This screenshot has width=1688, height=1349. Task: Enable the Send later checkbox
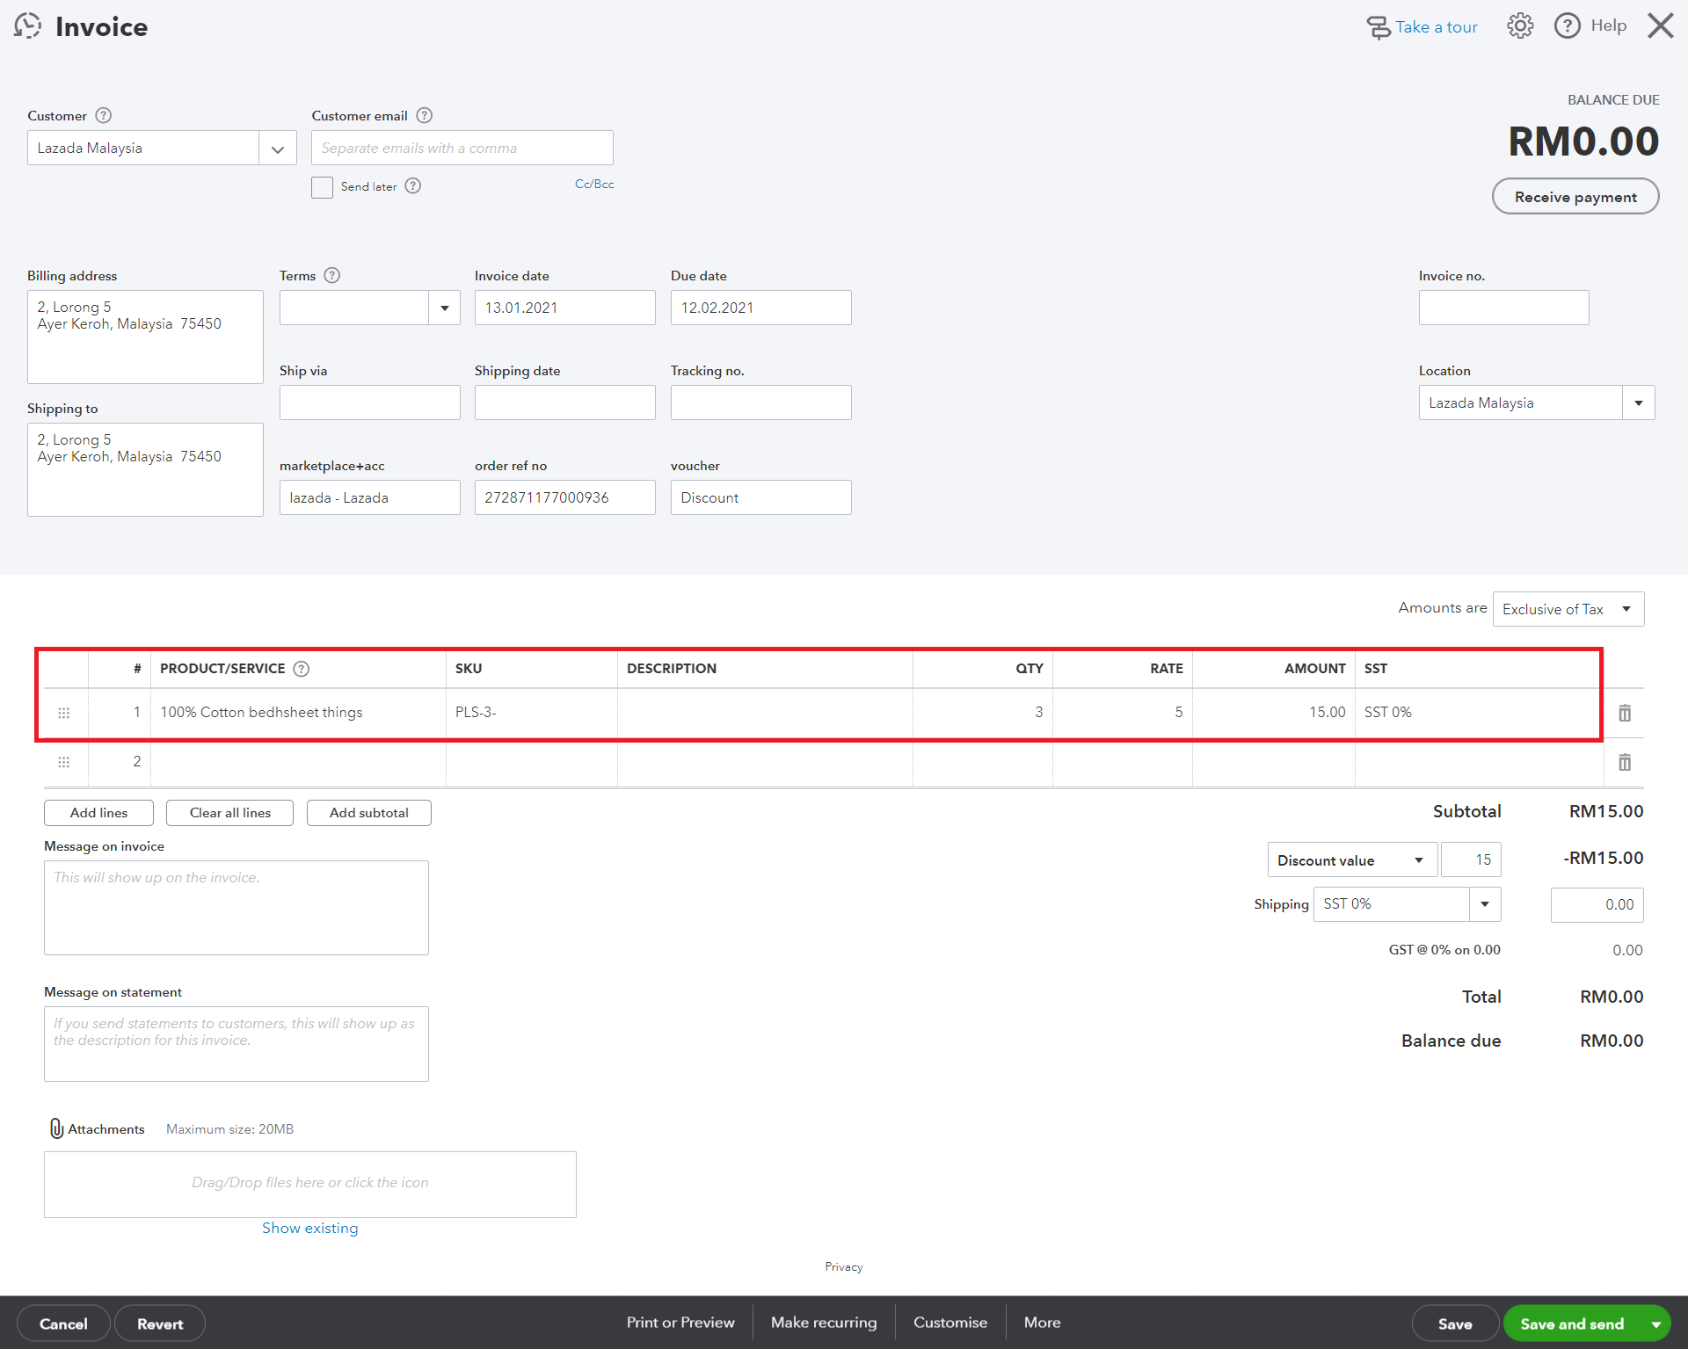(322, 187)
